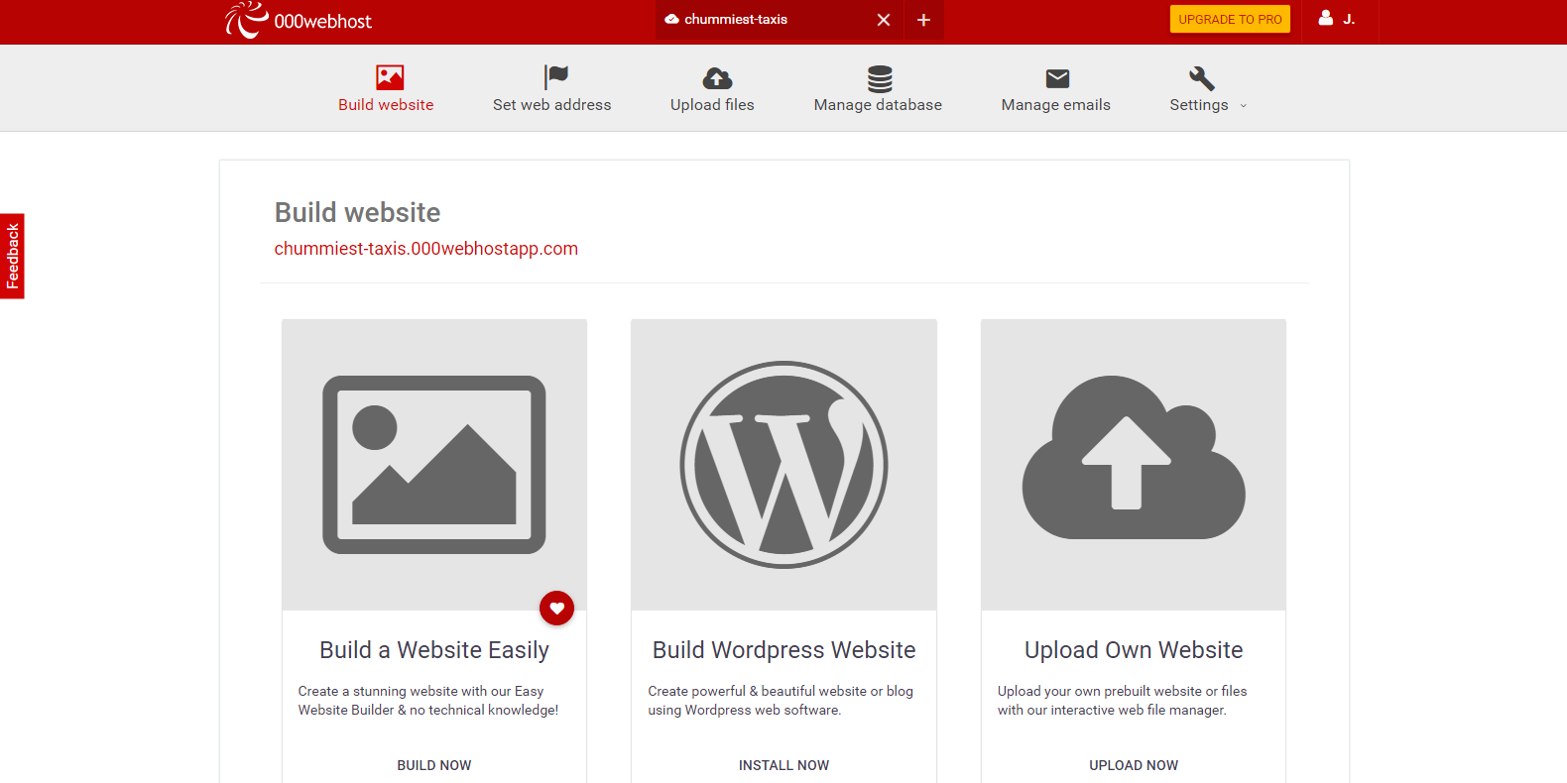Expand the Settings dropdown arrow

point(1244,106)
